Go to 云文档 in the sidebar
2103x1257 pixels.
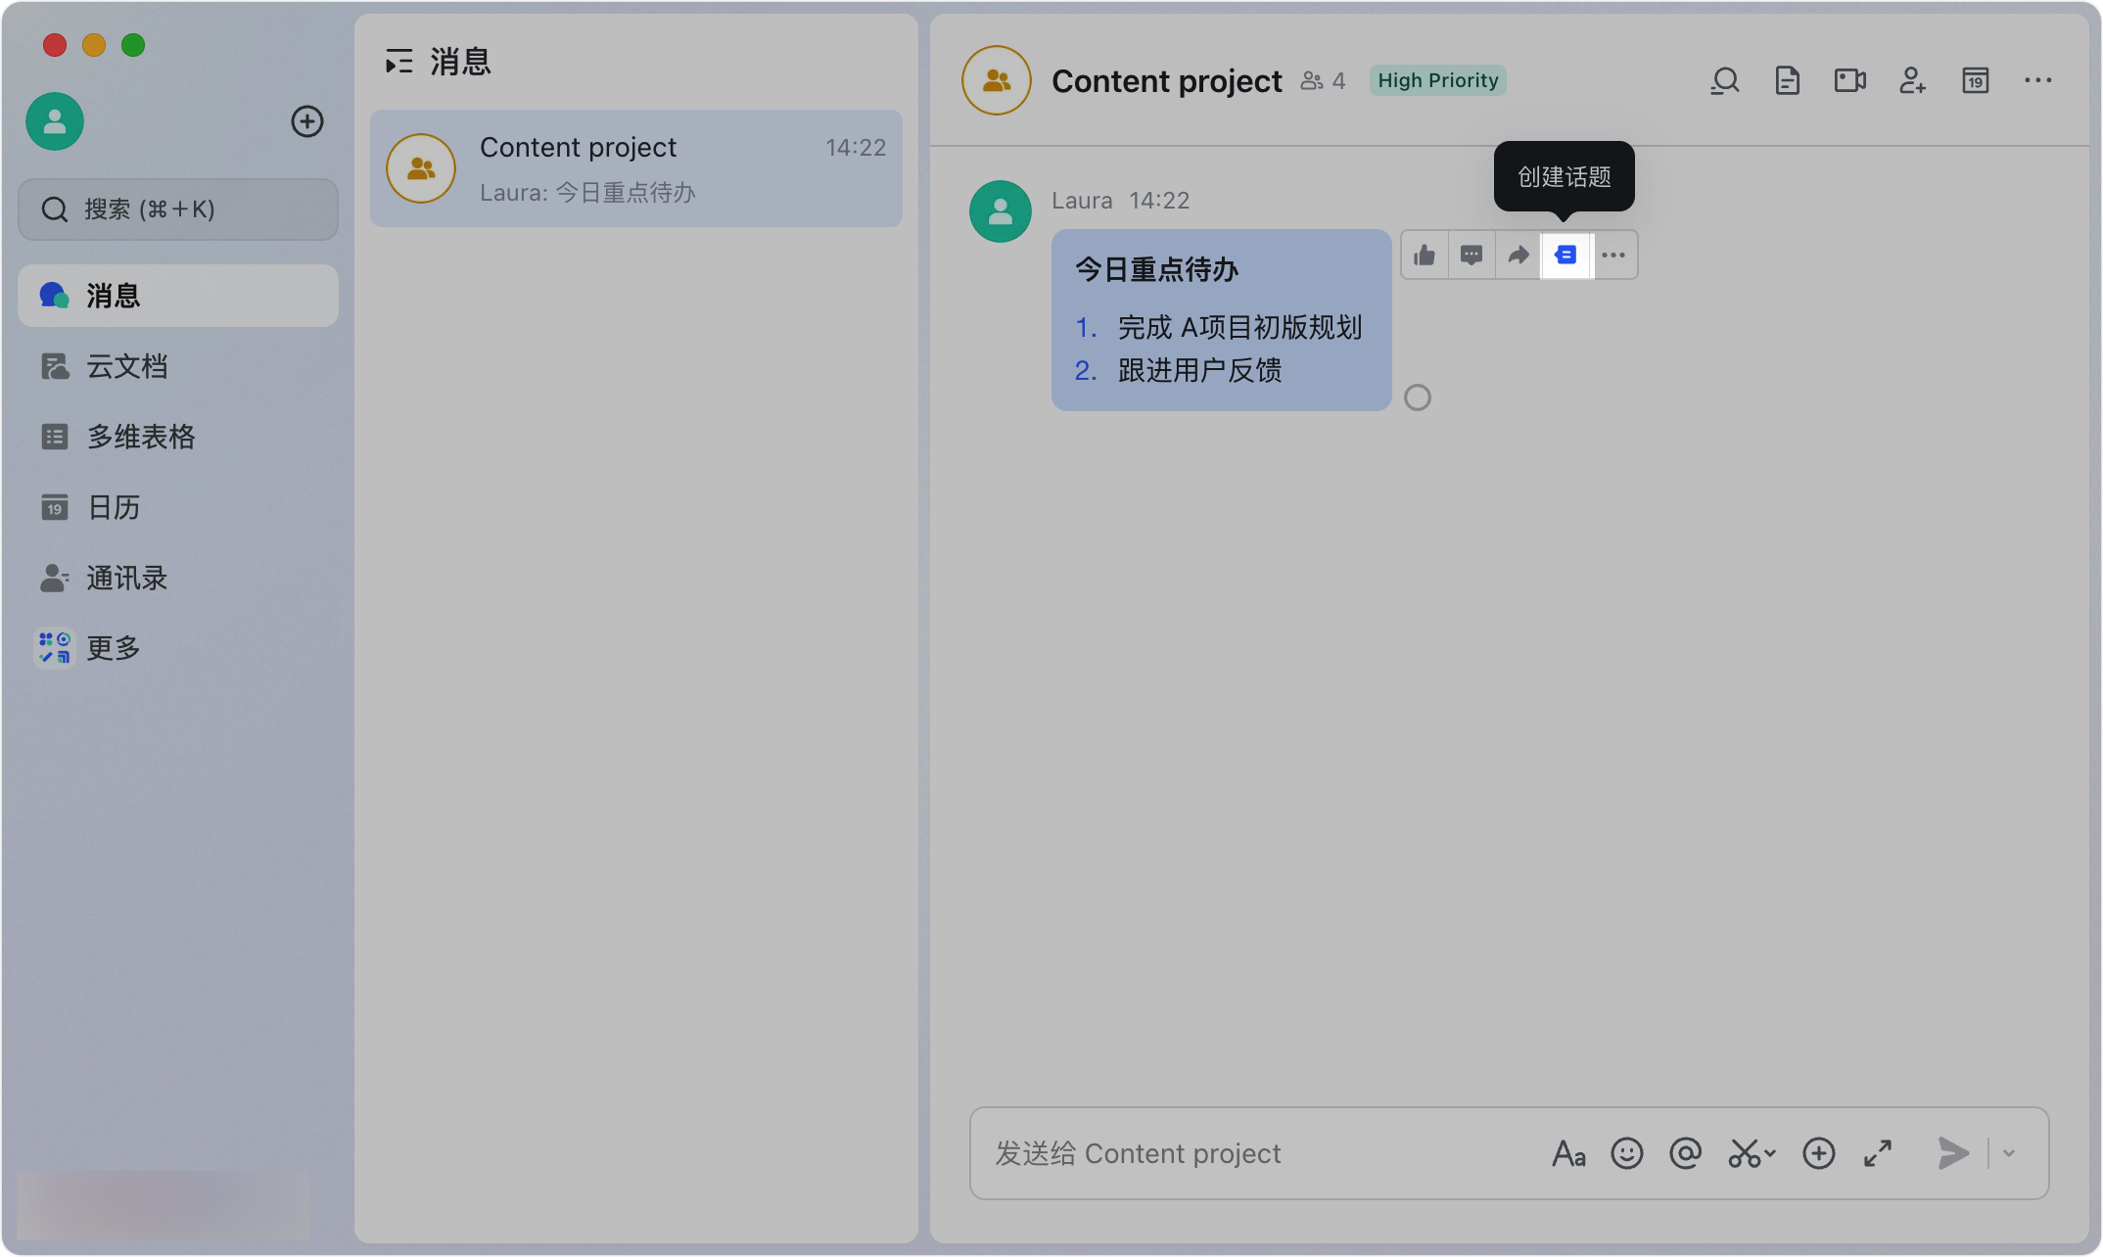coord(126,366)
